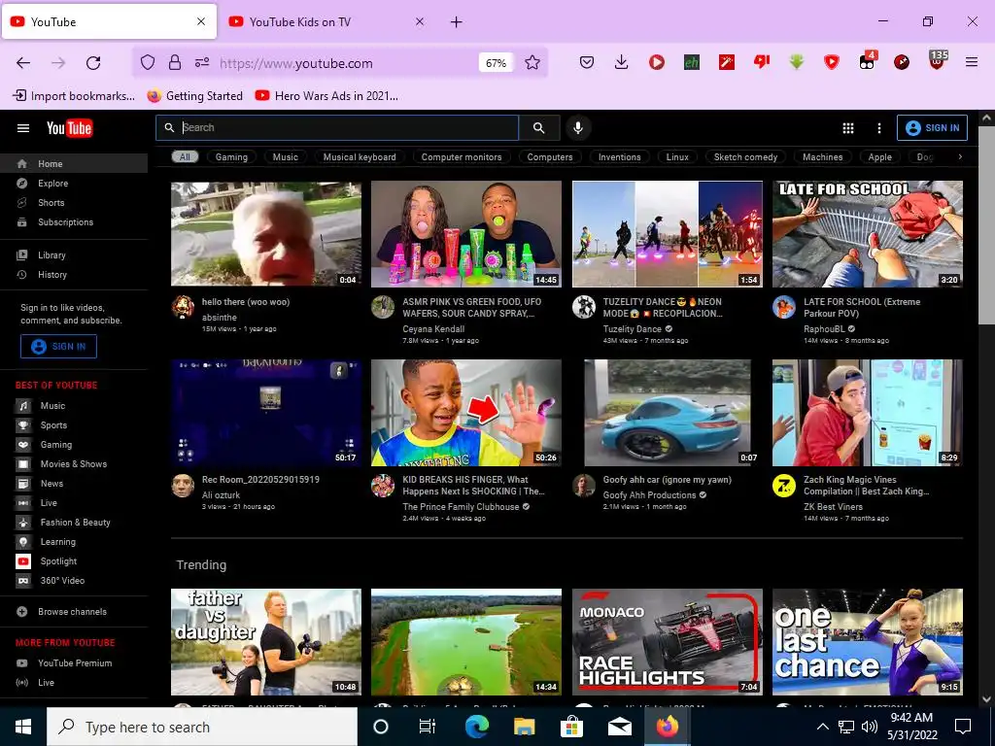Select the Gaming filter chip
The width and height of the screenshot is (995, 746).
click(x=231, y=156)
